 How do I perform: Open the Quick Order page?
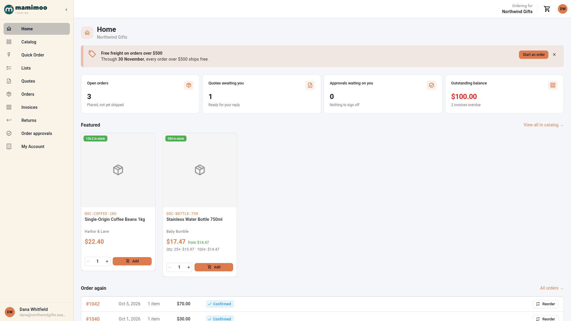pos(37,55)
